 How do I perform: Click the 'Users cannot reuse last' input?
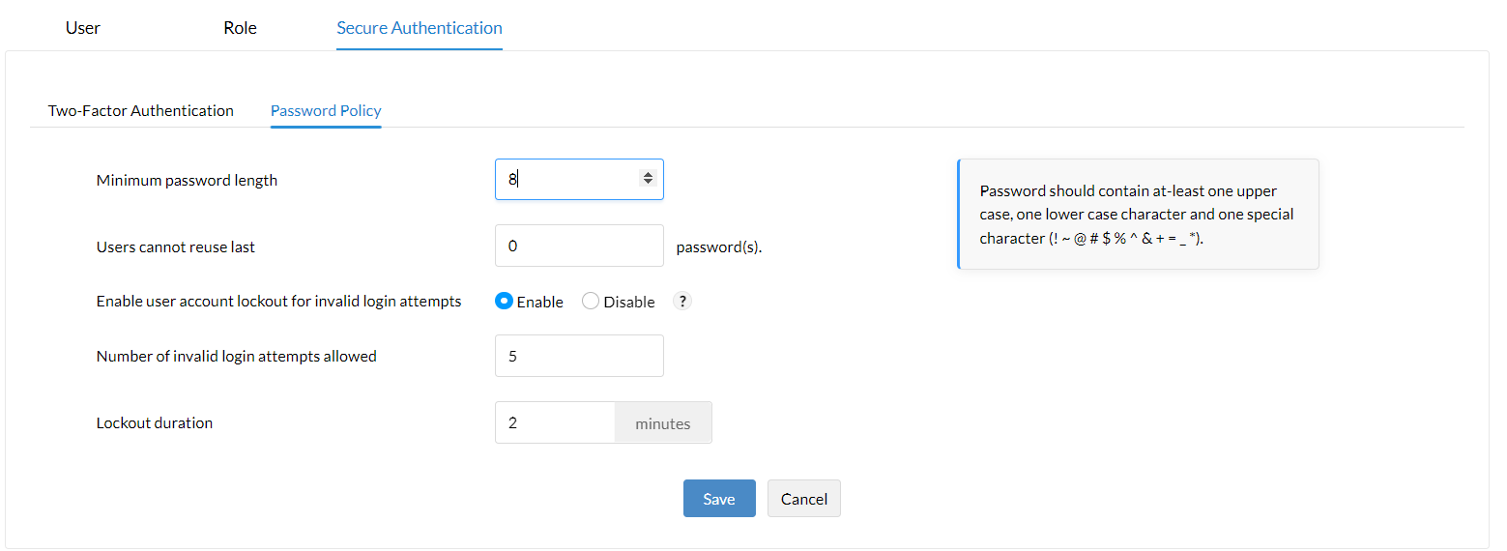pos(579,246)
